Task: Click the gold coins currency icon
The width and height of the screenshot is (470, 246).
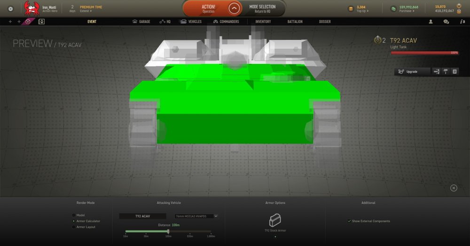Action: click(351, 8)
